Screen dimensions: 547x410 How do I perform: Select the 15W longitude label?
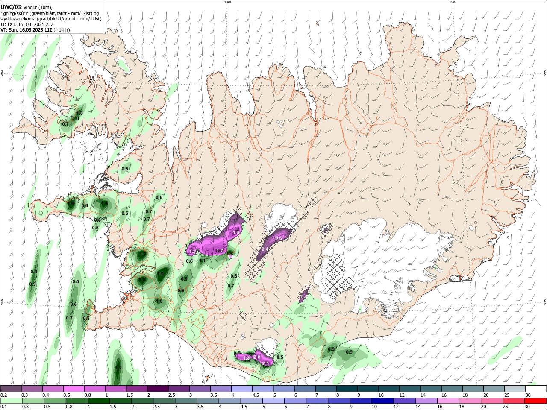coord(453,2)
